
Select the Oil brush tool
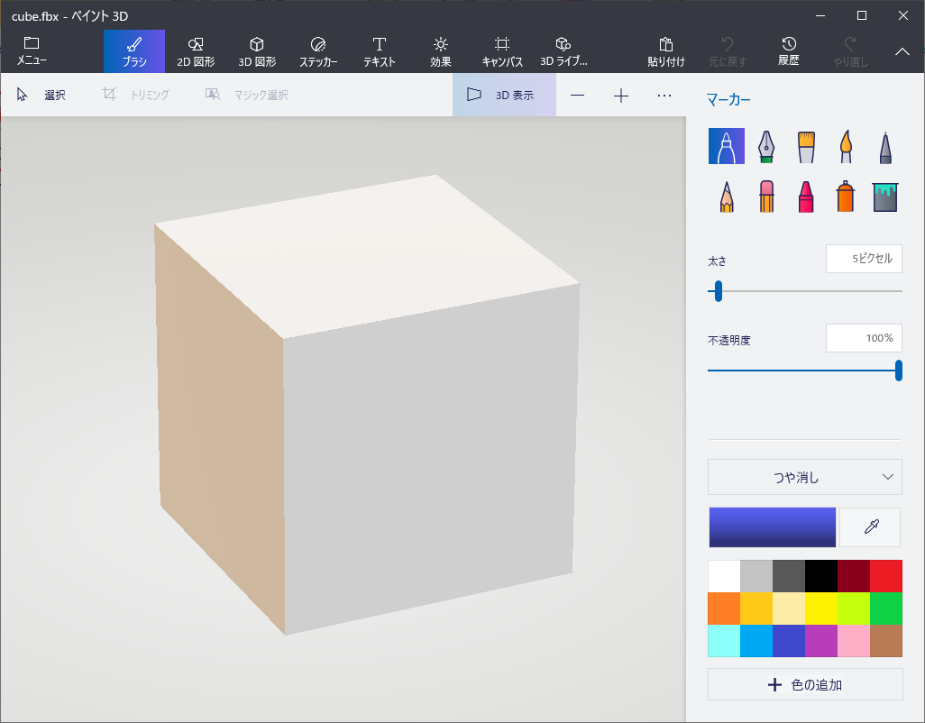tap(806, 146)
